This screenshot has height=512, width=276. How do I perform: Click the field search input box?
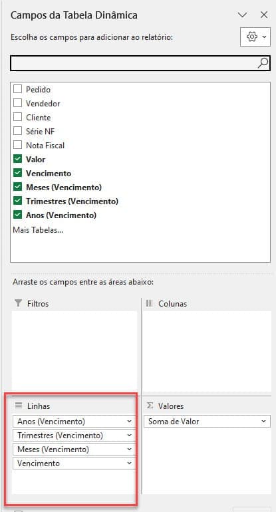coord(134,63)
